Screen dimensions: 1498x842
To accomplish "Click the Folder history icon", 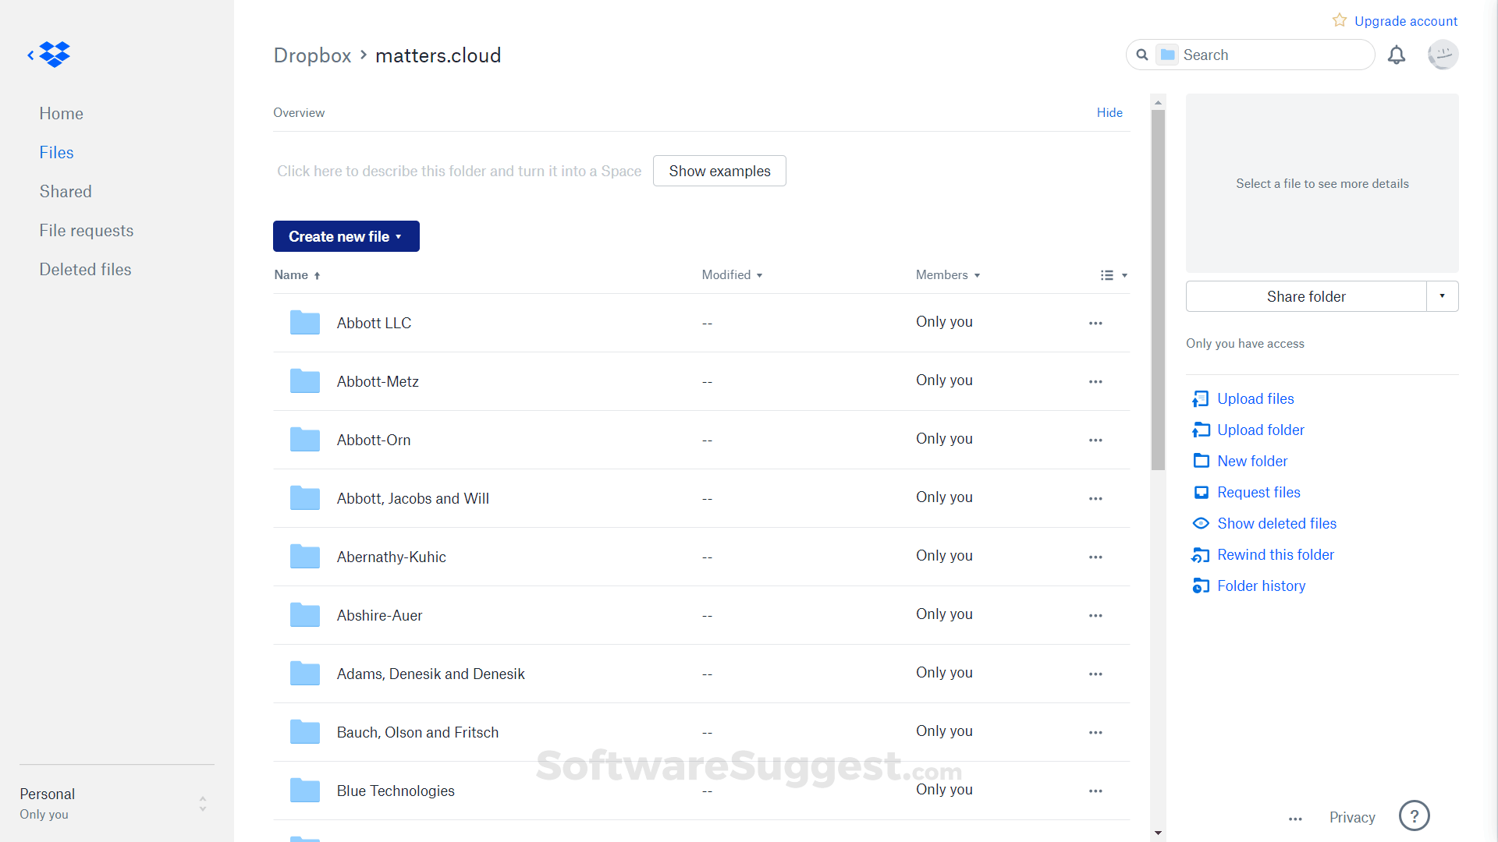I will [x=1200, y=586].
